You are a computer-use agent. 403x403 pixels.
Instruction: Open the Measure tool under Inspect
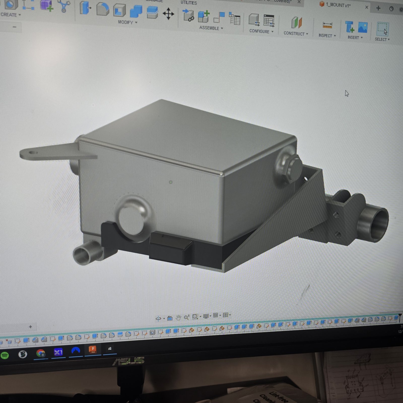click(x=327, y=25)
